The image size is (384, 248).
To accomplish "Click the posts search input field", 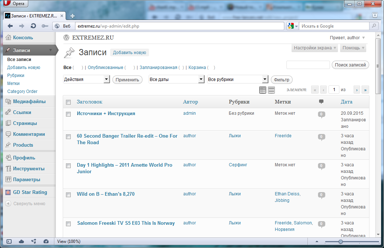I will point(308,65).
